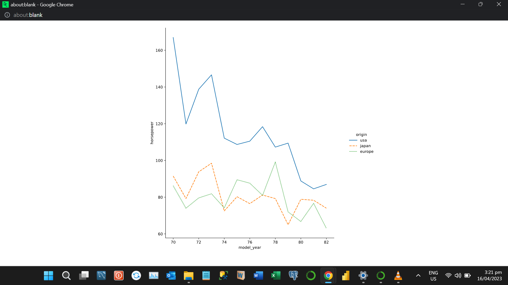Open the MySQL Workbench taskbar icon
Viewport: 508px width, 285px height.
[101, 275]
